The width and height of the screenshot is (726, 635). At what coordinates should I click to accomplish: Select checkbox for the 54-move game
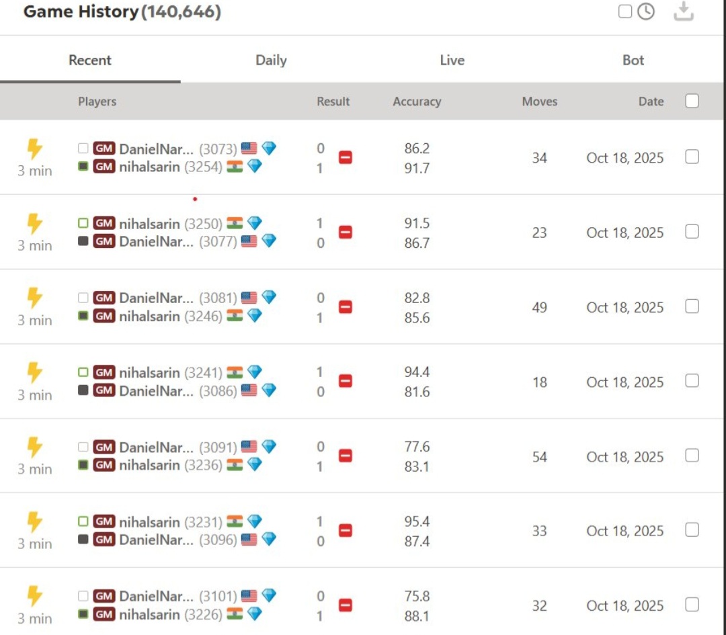[692, 456]
